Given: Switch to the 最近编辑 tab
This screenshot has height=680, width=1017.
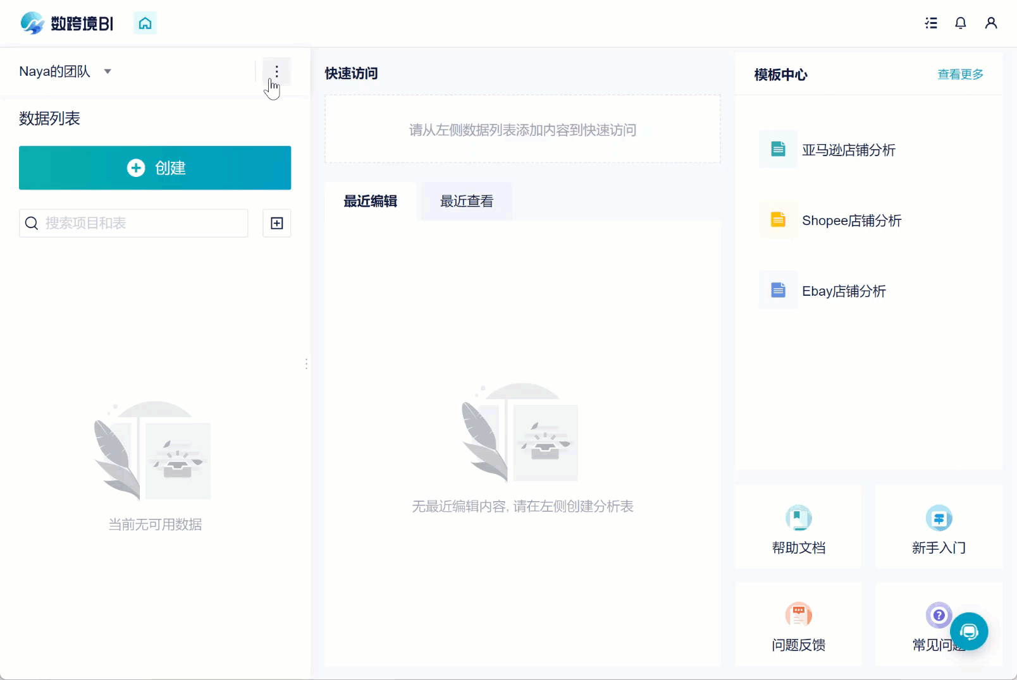Looking at the screenshot, I should [371, 201].
